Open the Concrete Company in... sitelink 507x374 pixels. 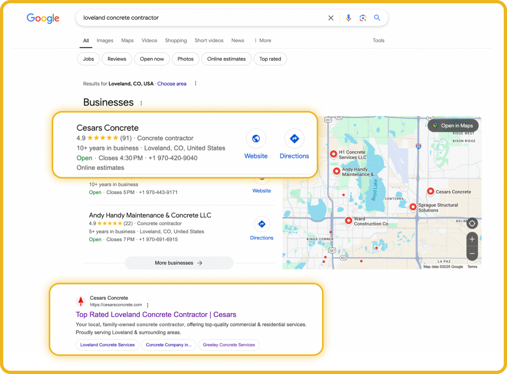169,345
